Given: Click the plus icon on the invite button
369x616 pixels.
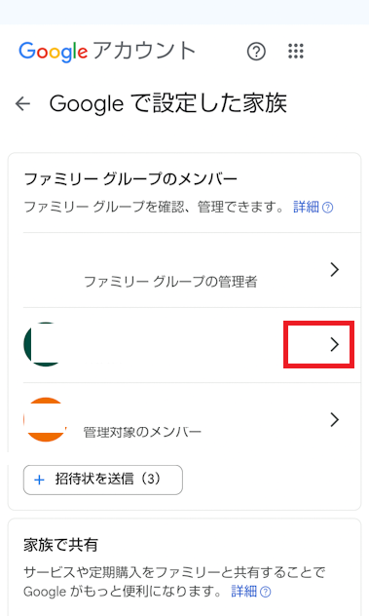Looking at the screenshot, I should [39, 480].
